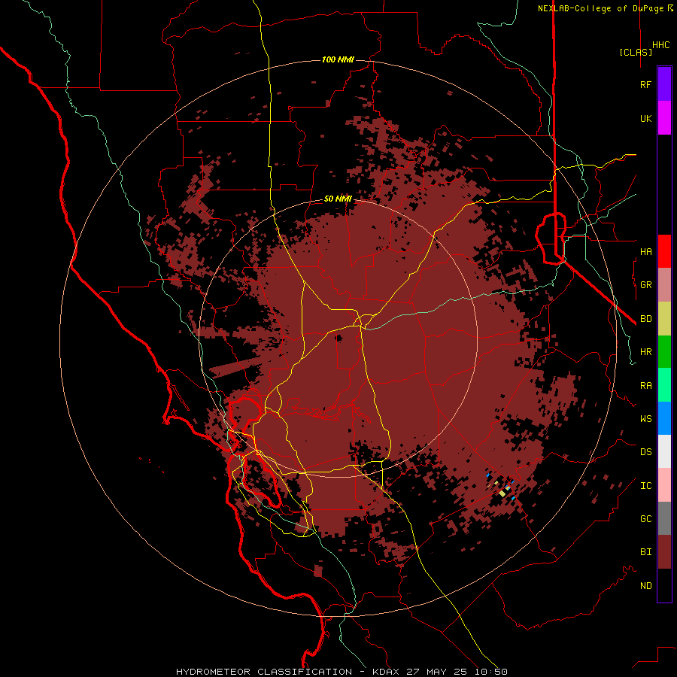Click the 'UK' legend label
Screen dimensions: 677x677
click(x=645, y=118)
